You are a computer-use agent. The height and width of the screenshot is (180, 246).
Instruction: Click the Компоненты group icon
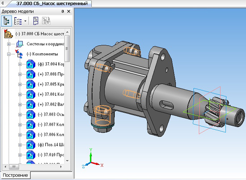[x=19, y=54]
